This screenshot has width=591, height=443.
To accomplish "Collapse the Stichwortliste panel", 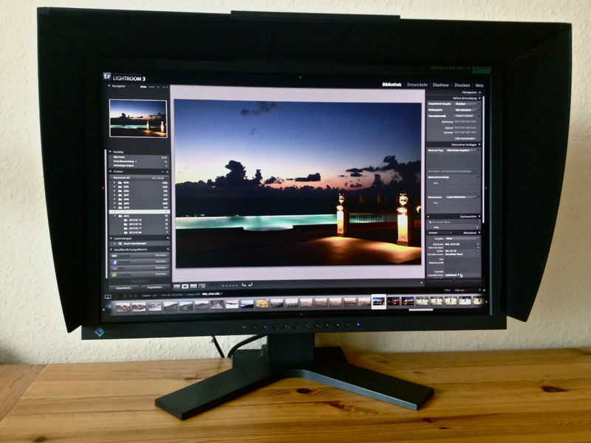I will [x=479, y=216].
